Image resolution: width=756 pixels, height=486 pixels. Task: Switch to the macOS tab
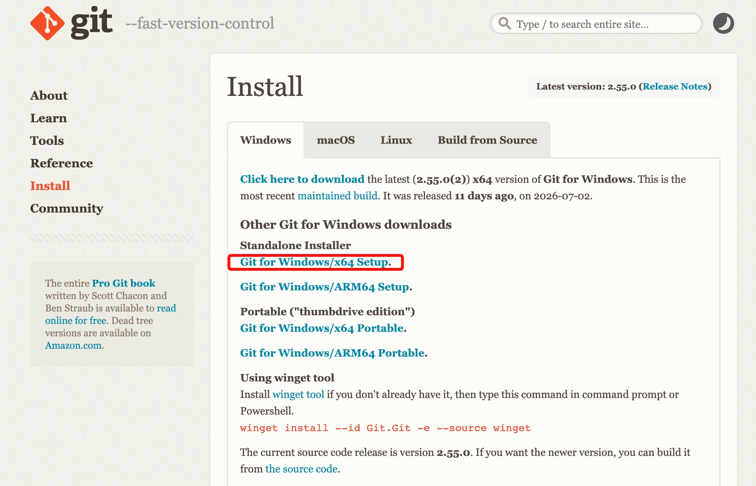pos(336,140)
